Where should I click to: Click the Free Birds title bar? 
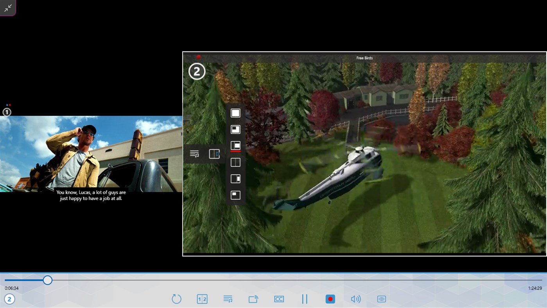[364, 58]
